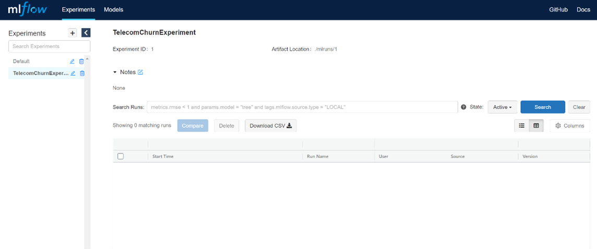Rename the TelecomChurnExperiment pencil icon
The image size is (597, 249).
click(x=73, y=73)
